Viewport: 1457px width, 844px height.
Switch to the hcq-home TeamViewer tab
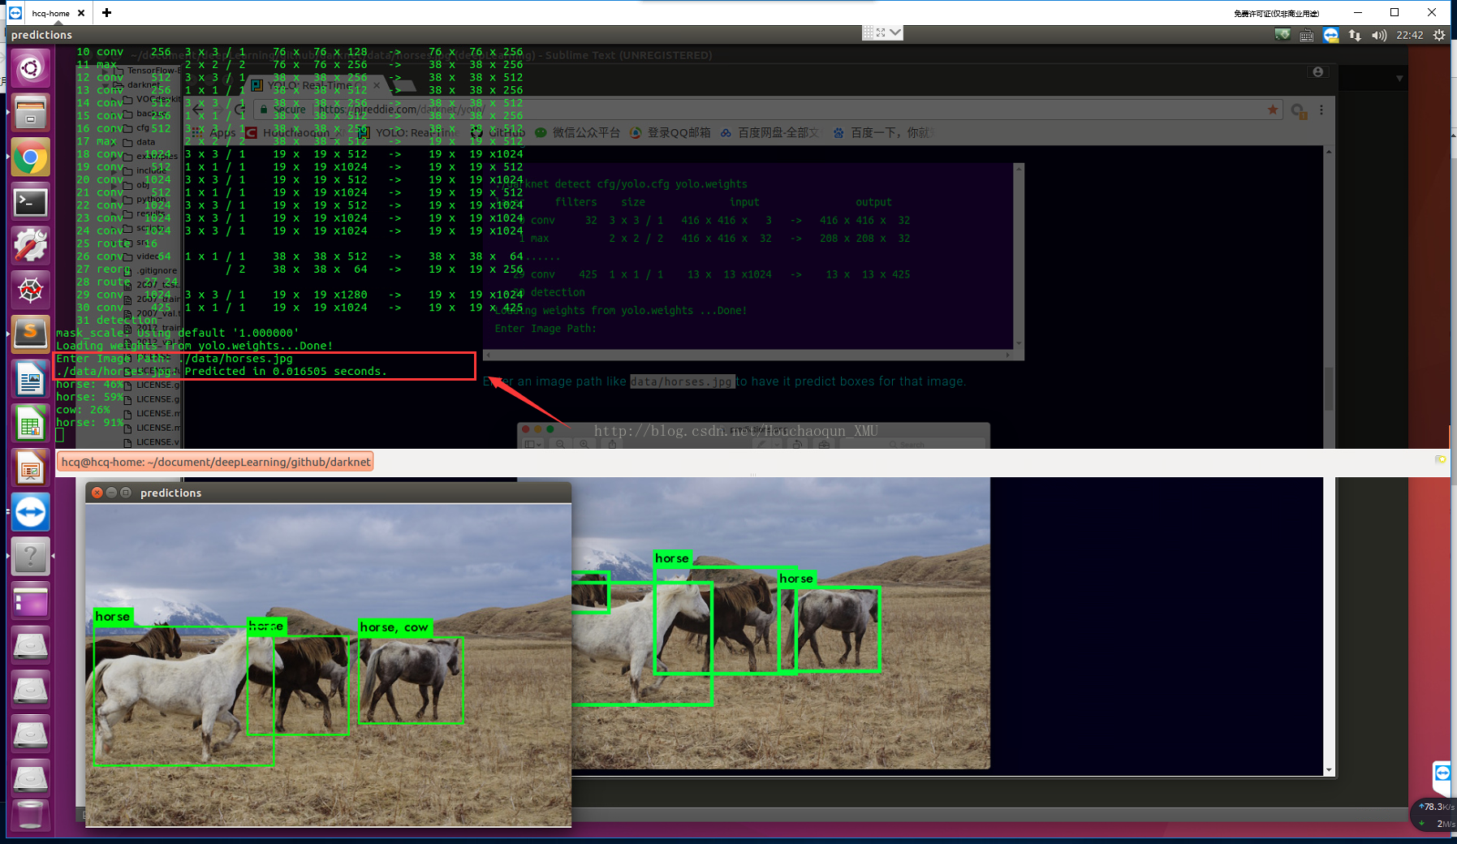[x=50, y=13]
